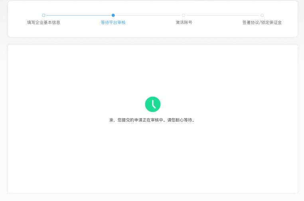Screen dimensions: 304x201
Task: Click the 亲，您提交的申请正在审核中 message
Action: tap(152, 120)
